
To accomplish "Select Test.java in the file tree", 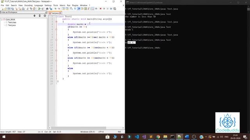I will point(12,25).
